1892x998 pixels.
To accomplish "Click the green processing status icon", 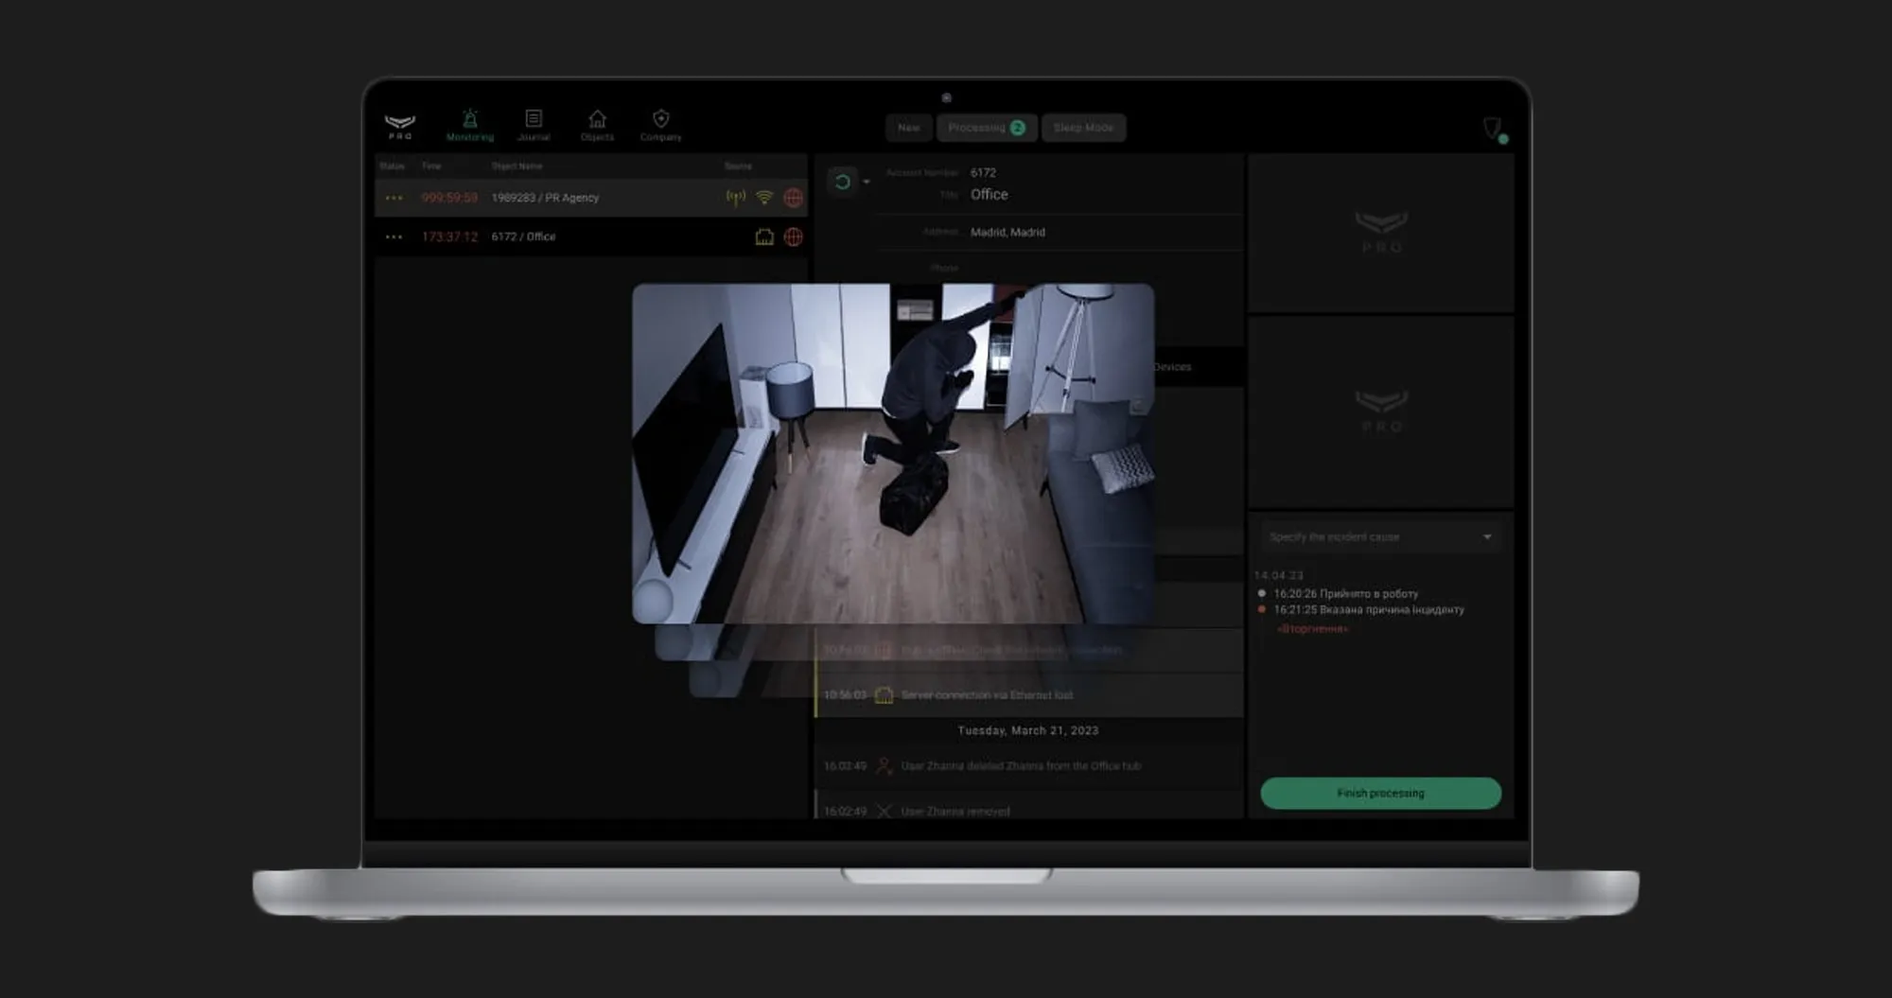I will pyautogui.click(x=842, y=182).
